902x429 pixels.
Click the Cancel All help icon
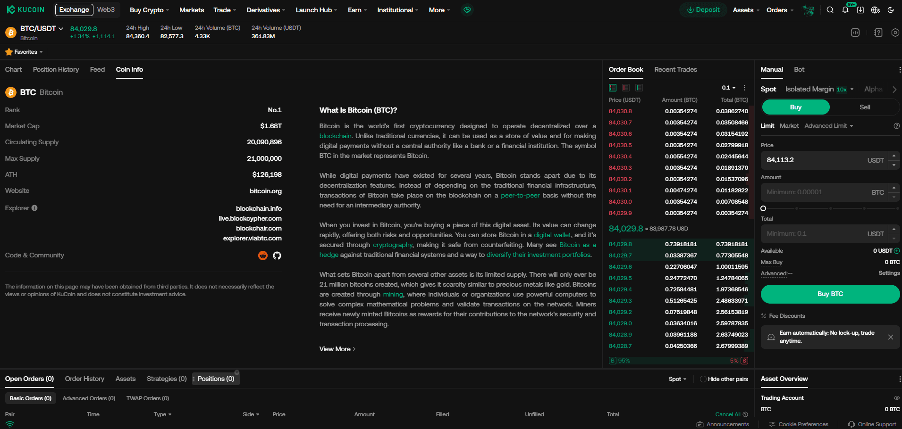(745, 414)
